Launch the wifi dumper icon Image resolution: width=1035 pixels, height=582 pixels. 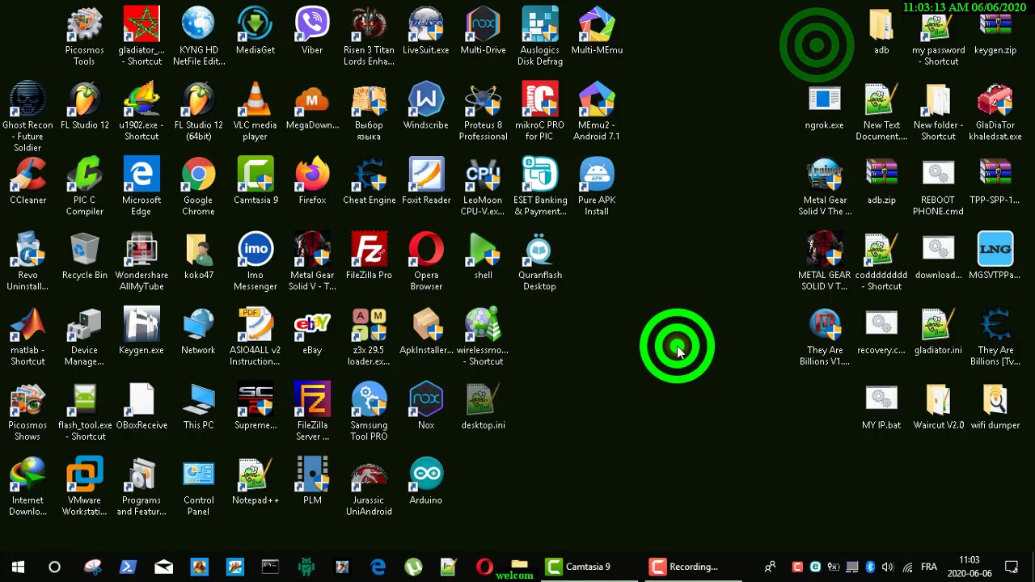[995, 407]
